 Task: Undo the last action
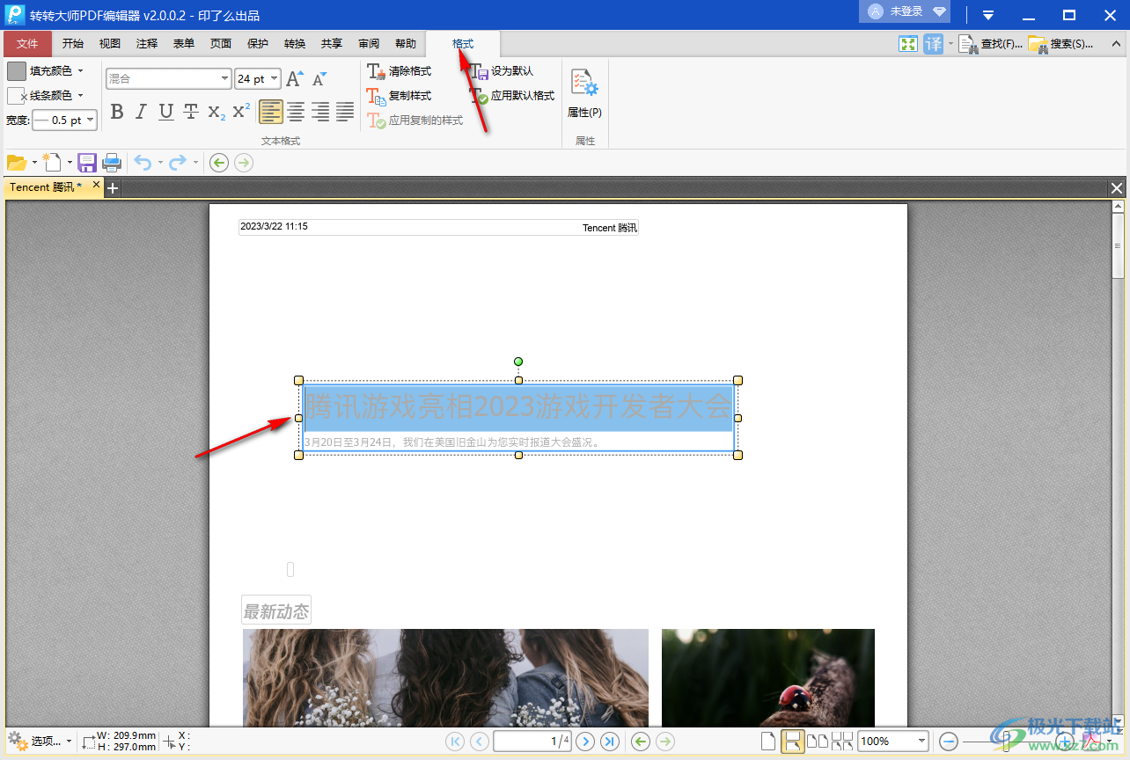(143, 162)
